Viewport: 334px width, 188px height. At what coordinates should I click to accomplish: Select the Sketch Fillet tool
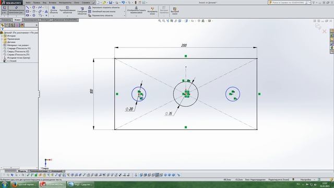tap(40, 15)
